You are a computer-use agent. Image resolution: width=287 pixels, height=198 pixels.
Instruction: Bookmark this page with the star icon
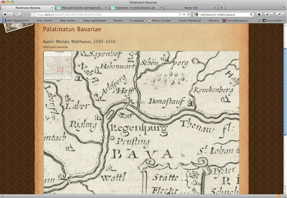(180, 14)
